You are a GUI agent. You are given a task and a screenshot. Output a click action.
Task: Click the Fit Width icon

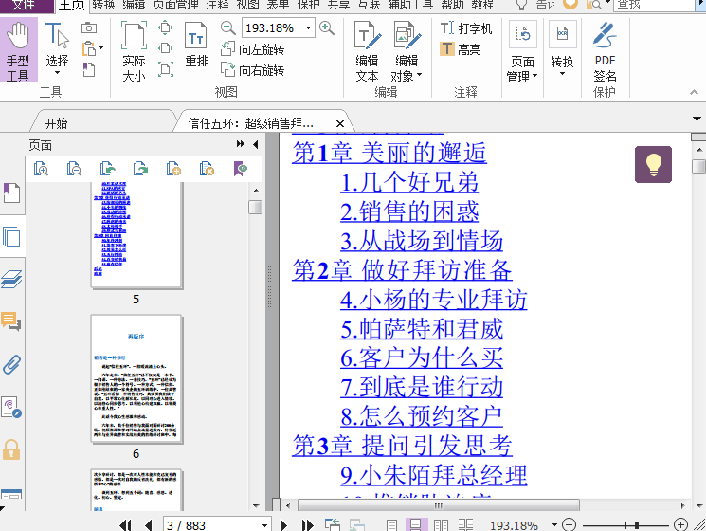click(165, 47)
